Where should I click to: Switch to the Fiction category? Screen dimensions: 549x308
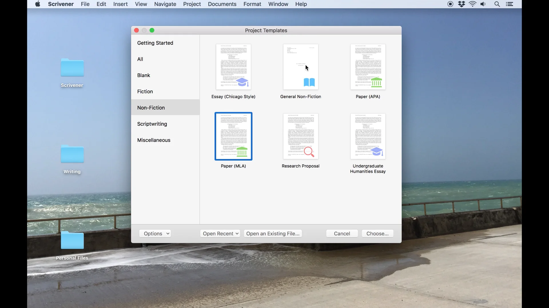[x=165, y=92]
